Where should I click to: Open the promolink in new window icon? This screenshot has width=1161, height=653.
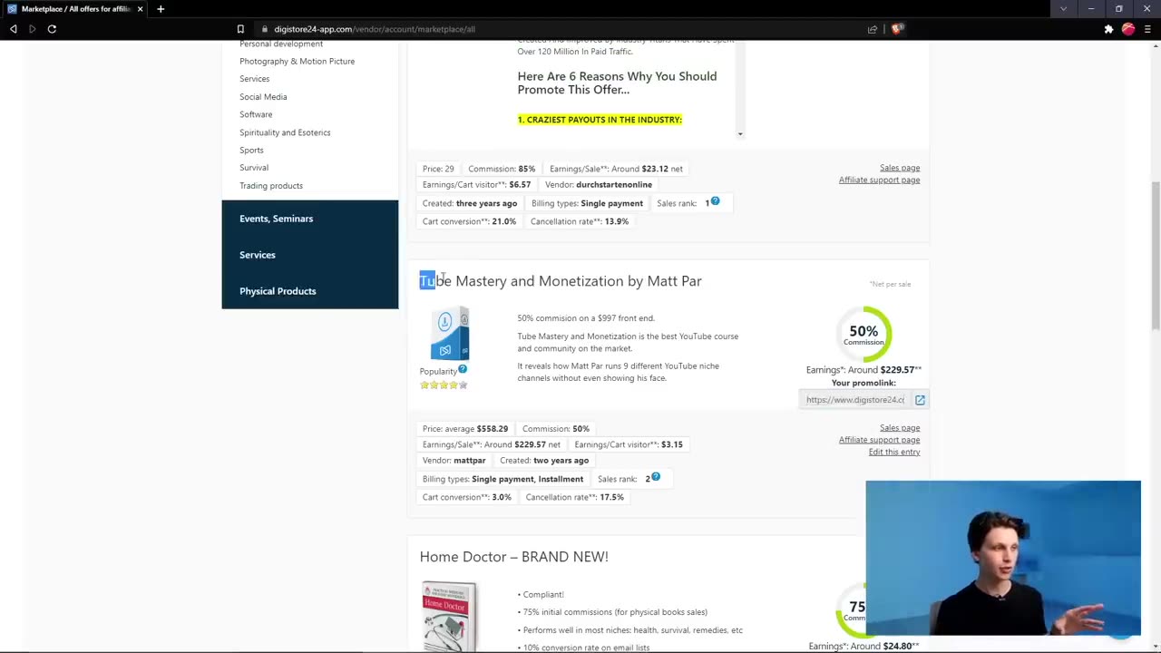click(920, 400)
